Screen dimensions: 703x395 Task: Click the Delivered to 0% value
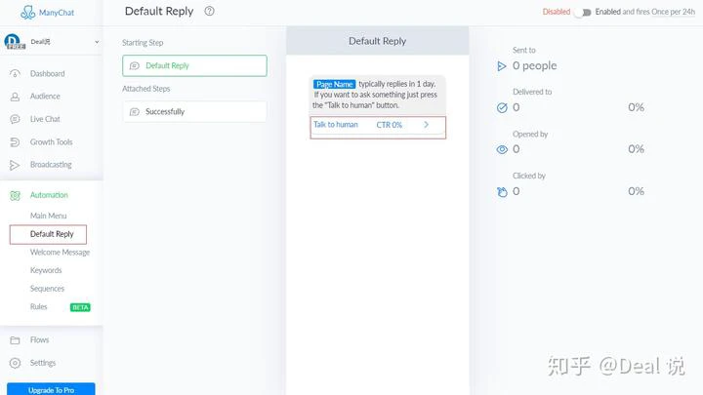(x=637, y=107)
